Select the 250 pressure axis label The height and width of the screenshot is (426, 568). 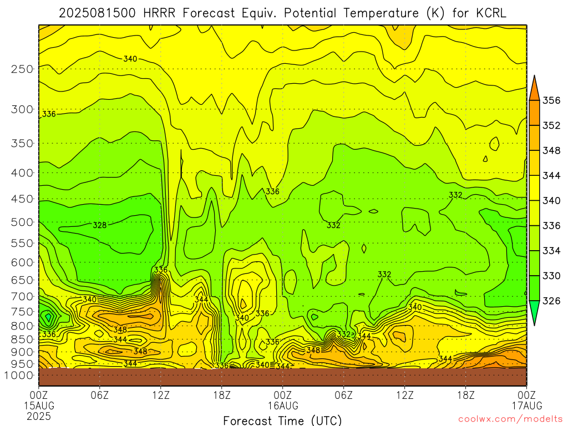click(22, 69)
